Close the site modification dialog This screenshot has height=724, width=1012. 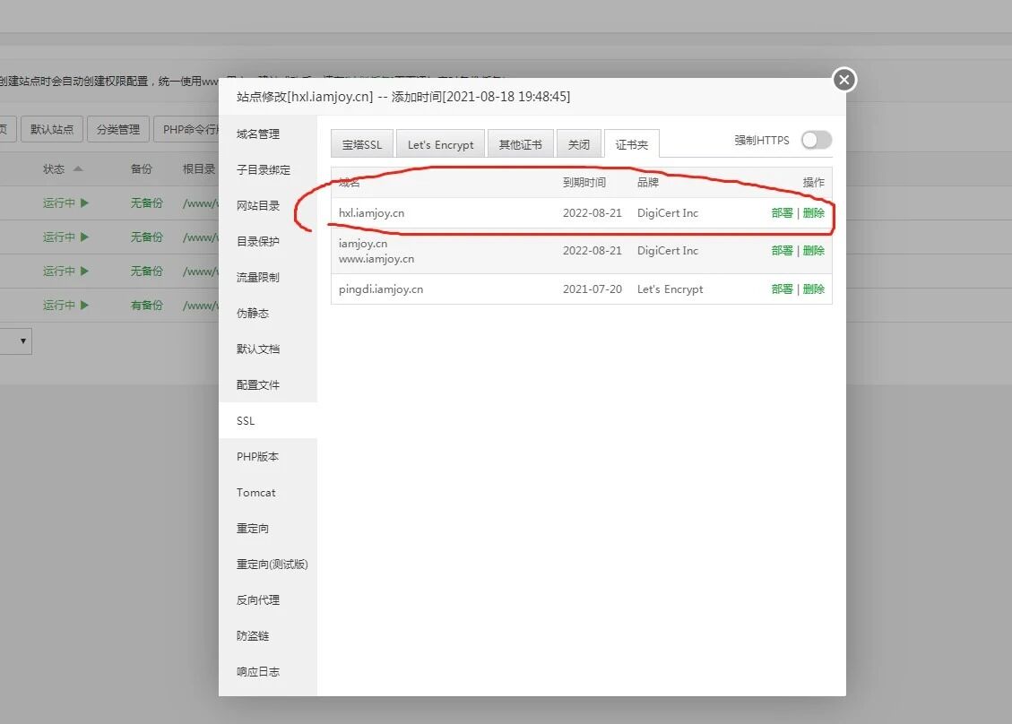844,80
